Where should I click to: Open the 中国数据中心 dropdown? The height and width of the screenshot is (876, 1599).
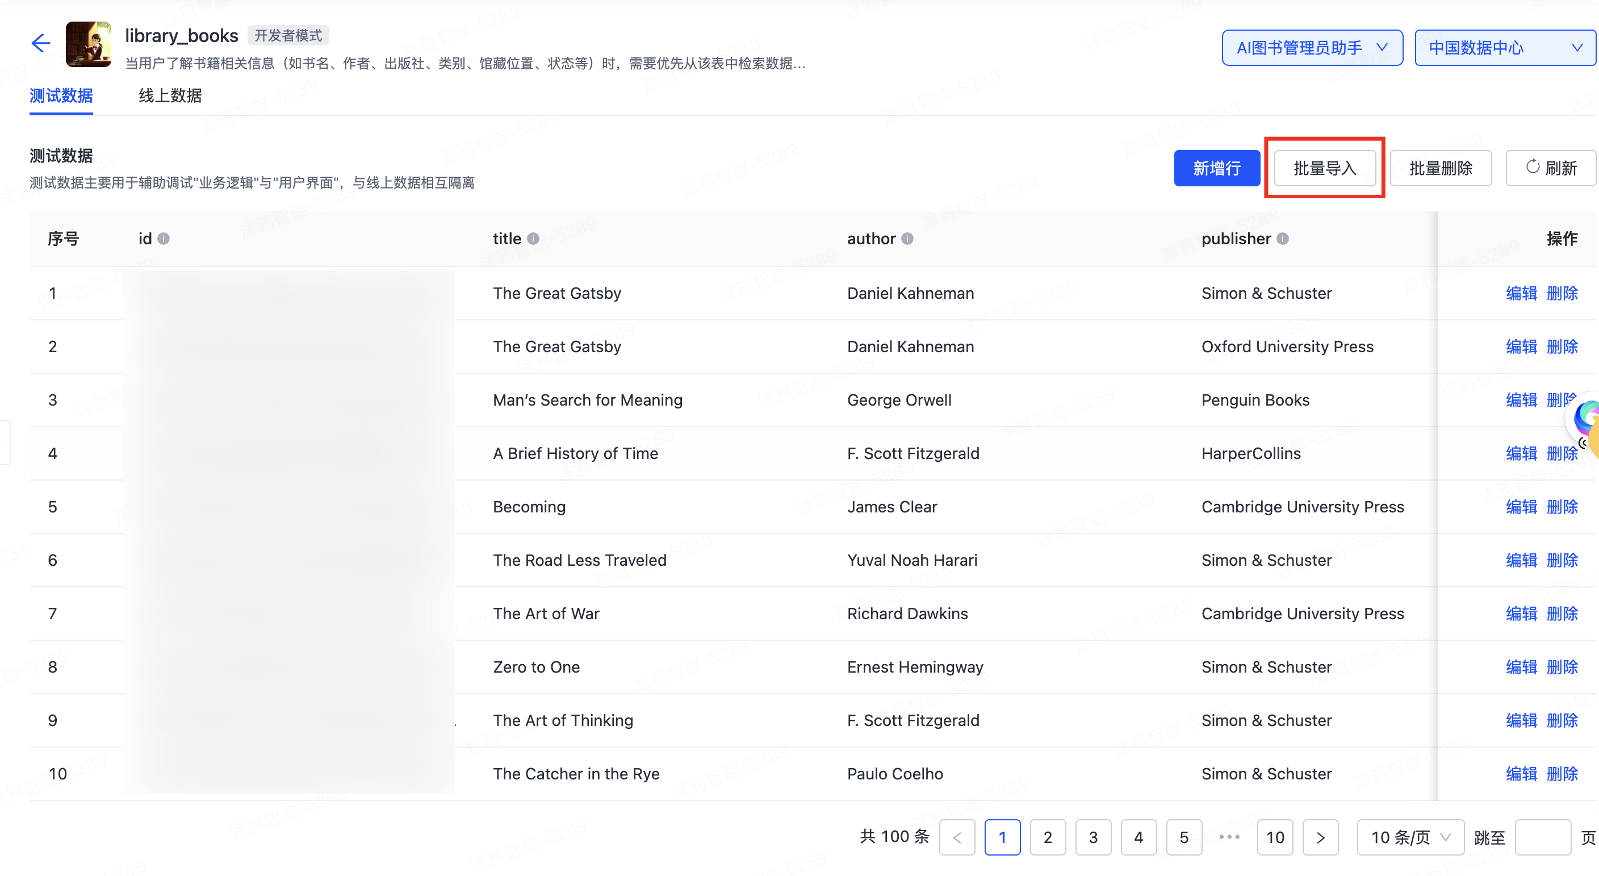click(1505, 48)
